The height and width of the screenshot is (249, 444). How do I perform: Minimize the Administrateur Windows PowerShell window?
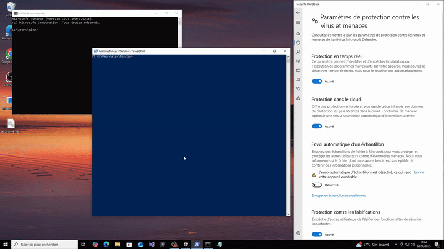264,51
